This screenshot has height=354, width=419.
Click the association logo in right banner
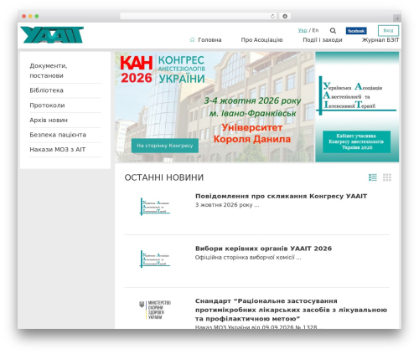click(x=356, y=95)
